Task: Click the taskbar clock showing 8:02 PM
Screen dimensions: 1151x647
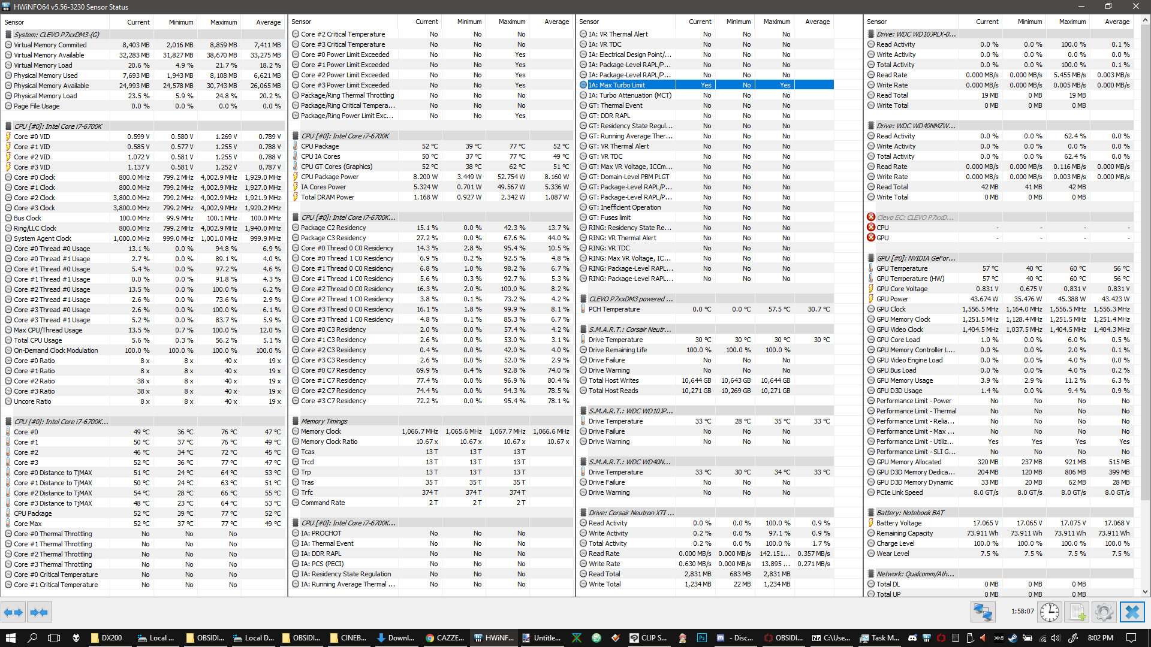Action: (1100, 638)
